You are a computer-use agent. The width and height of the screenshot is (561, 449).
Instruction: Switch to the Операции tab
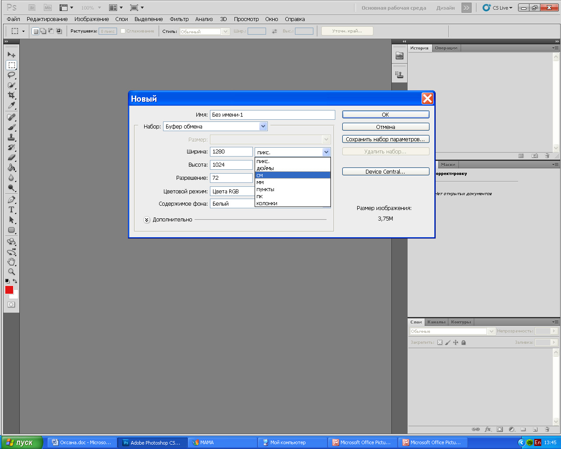(446, 48)
